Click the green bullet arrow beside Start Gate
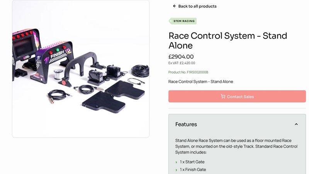The height and width of the screenshot is (174, 309). pyautogui.click(x=176, y=162)
